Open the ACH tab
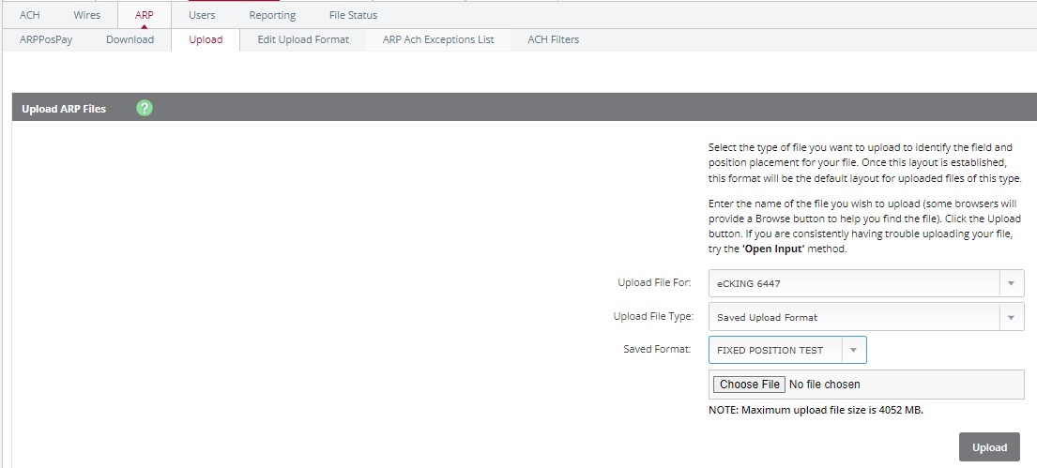The width and height of the screenshot is (1037, 468). point(30,15)
